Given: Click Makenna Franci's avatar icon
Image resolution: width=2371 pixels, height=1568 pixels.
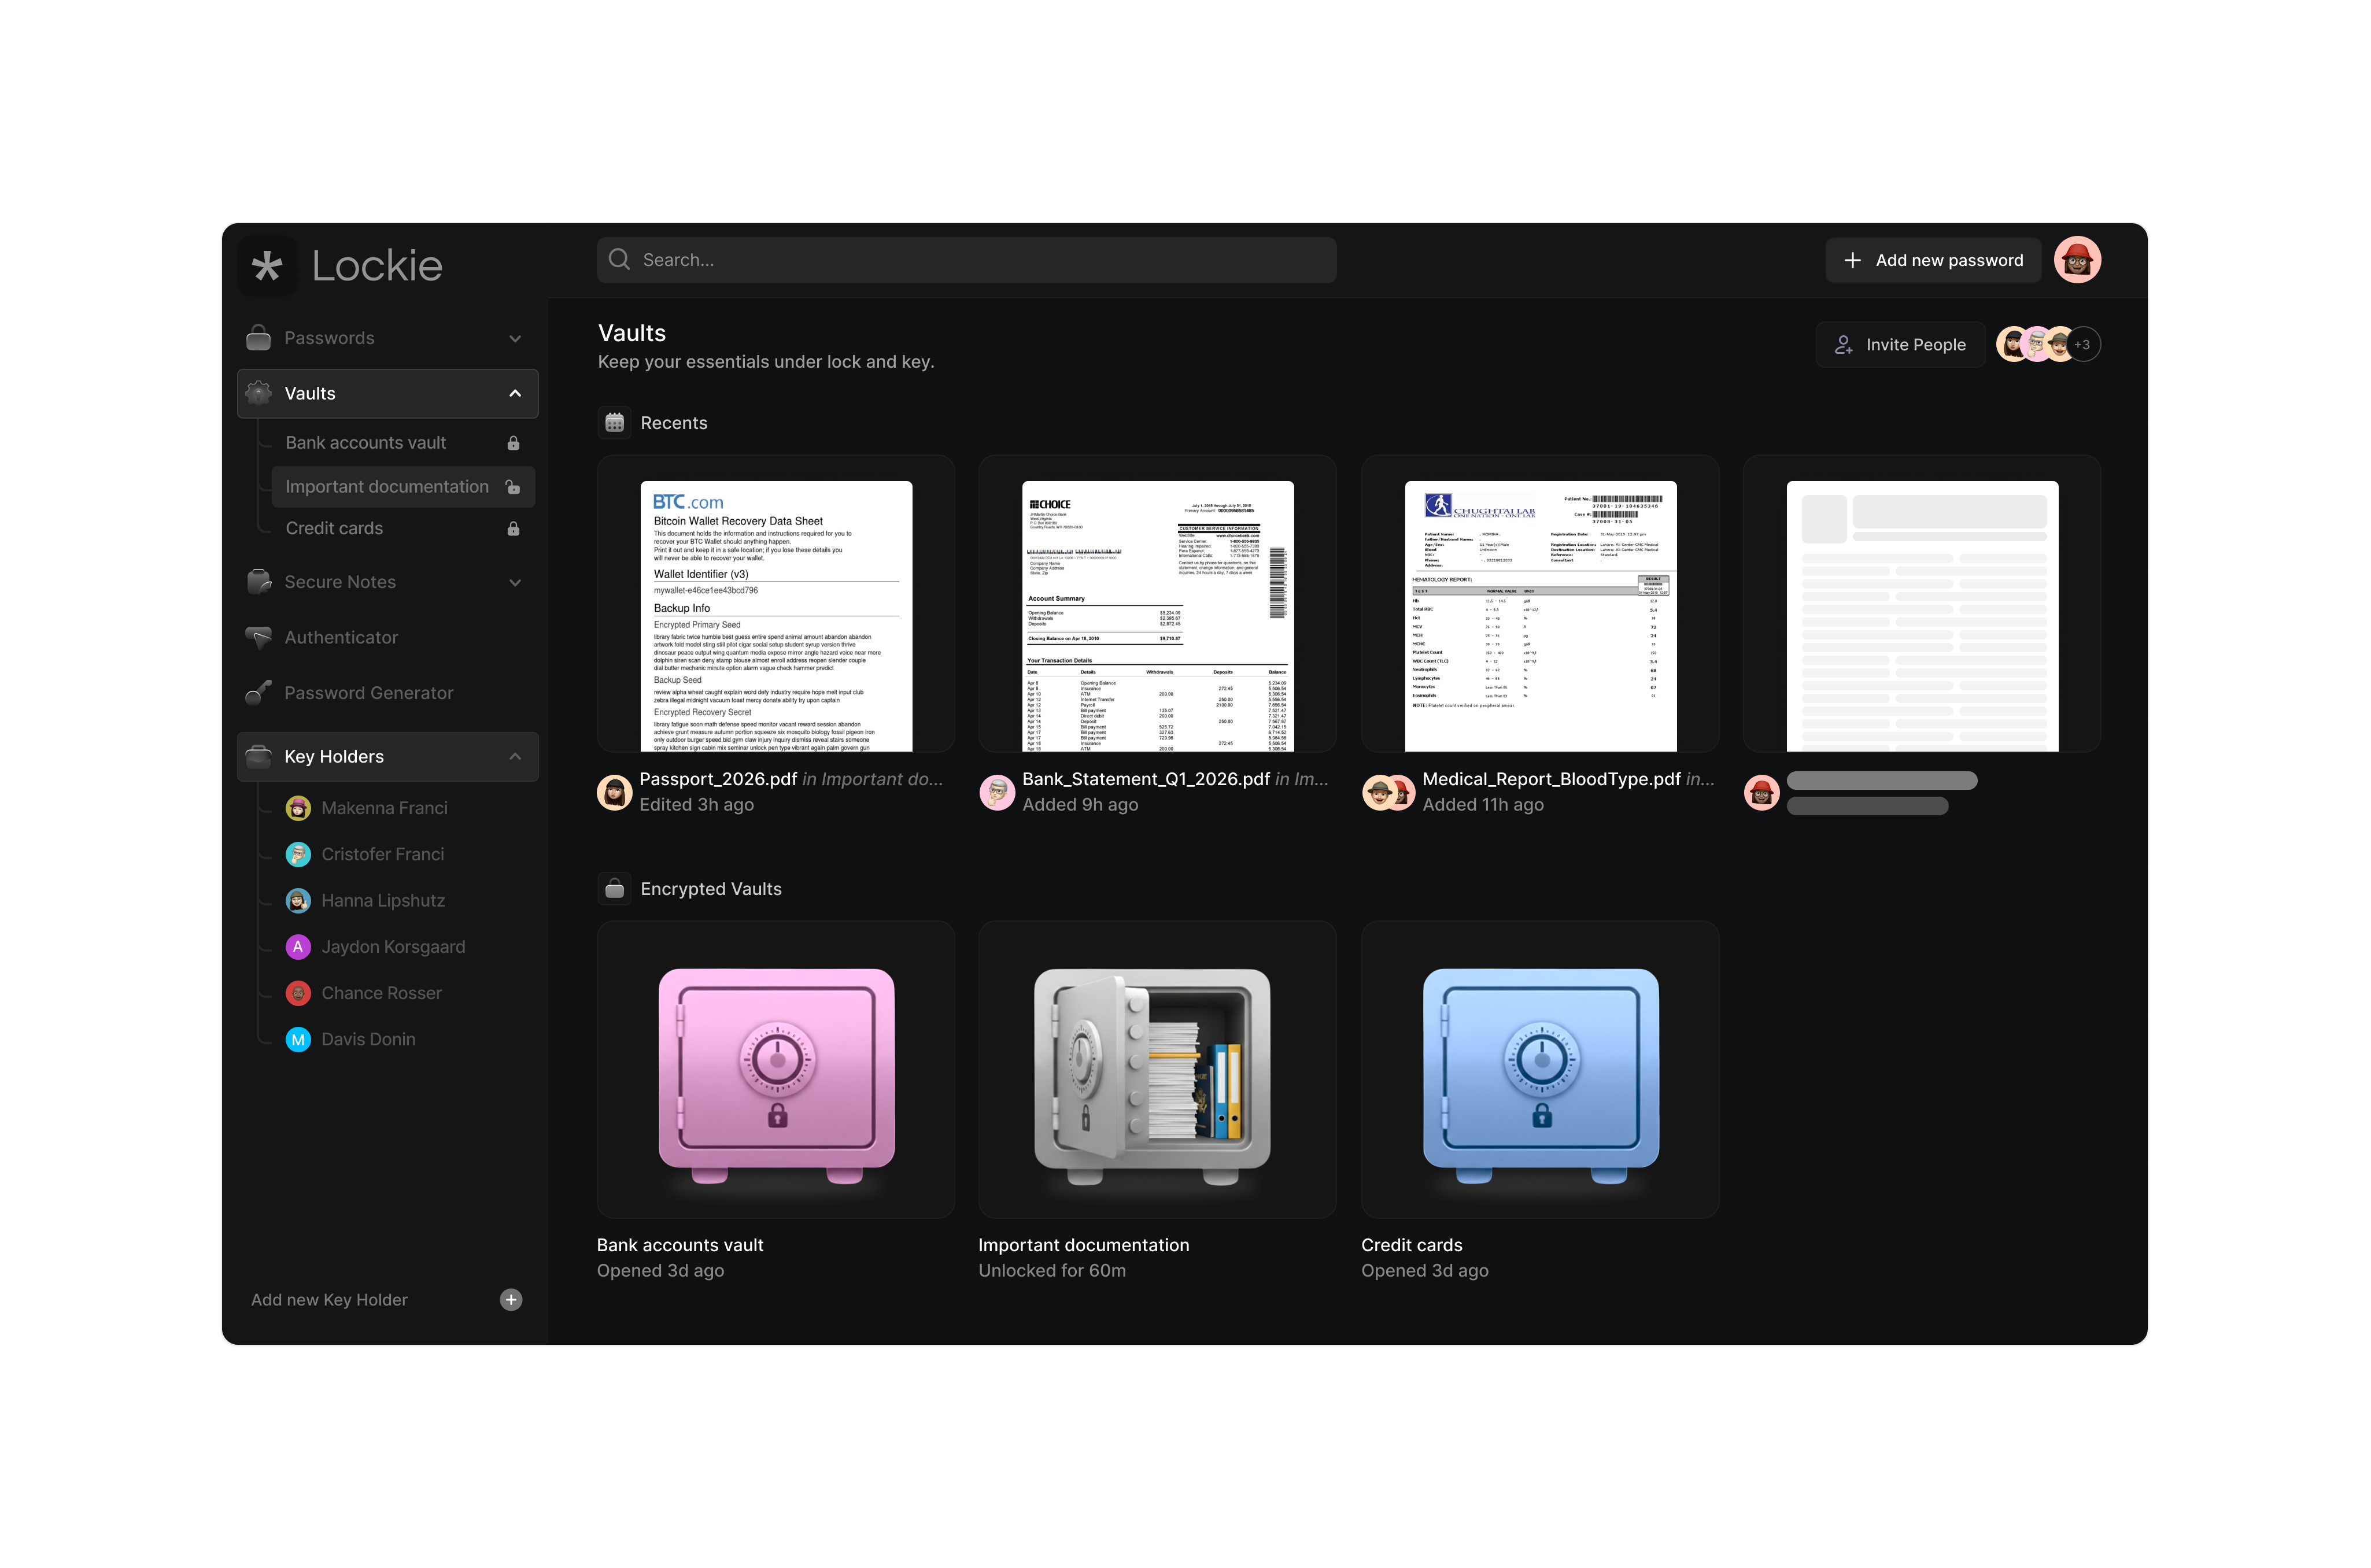Looking at the screenshot, I should (298, 808).
